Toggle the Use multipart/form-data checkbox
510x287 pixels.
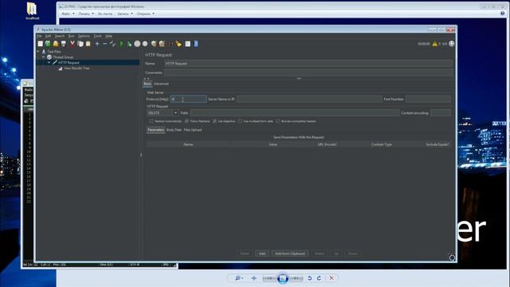(x=240, y=121)
